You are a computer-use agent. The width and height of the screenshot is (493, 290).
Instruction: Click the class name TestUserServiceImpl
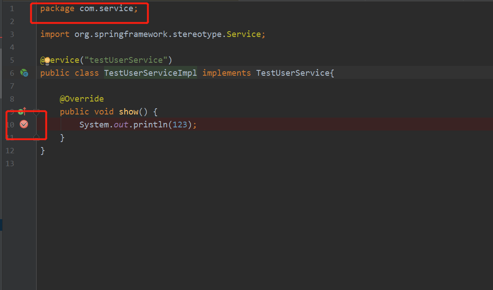tap(150, 73)
